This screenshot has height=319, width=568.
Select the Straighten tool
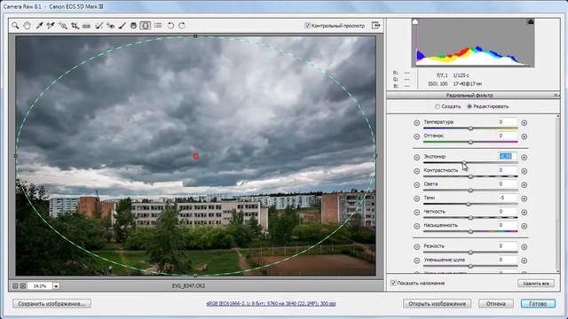[86, 26]
